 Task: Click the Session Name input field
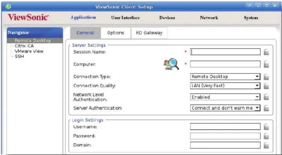coord(225,52)
